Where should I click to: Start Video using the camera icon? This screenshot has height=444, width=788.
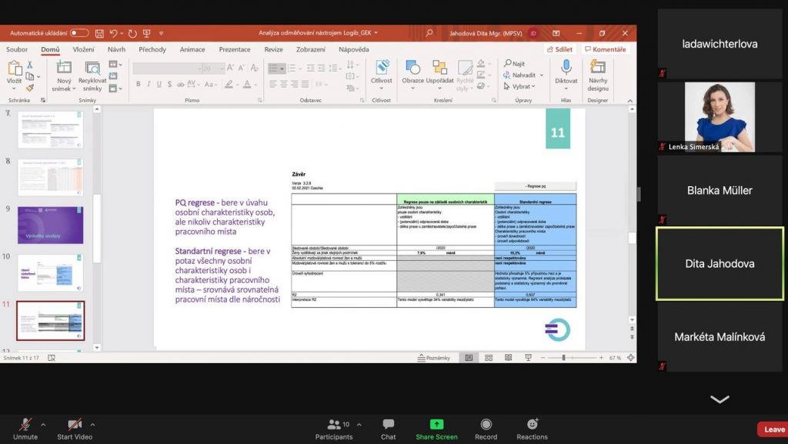click(75, 425)
